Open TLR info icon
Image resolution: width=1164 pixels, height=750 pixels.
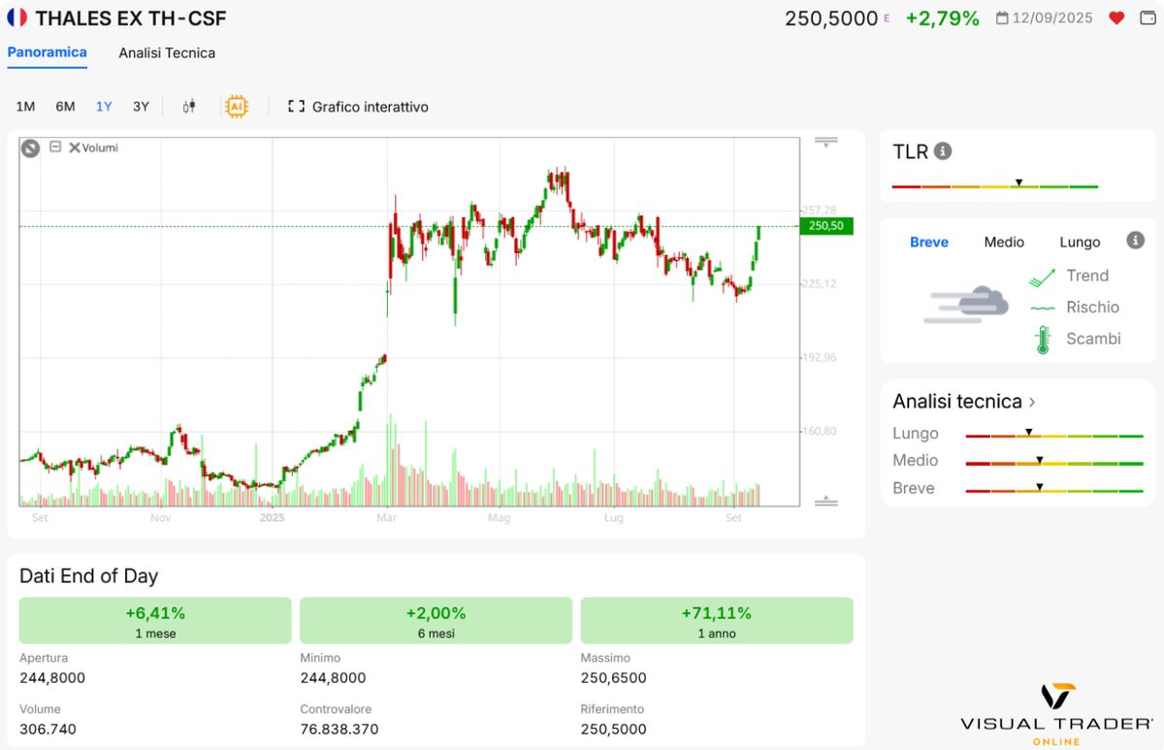pyautogui.click(x=943, y=151)
